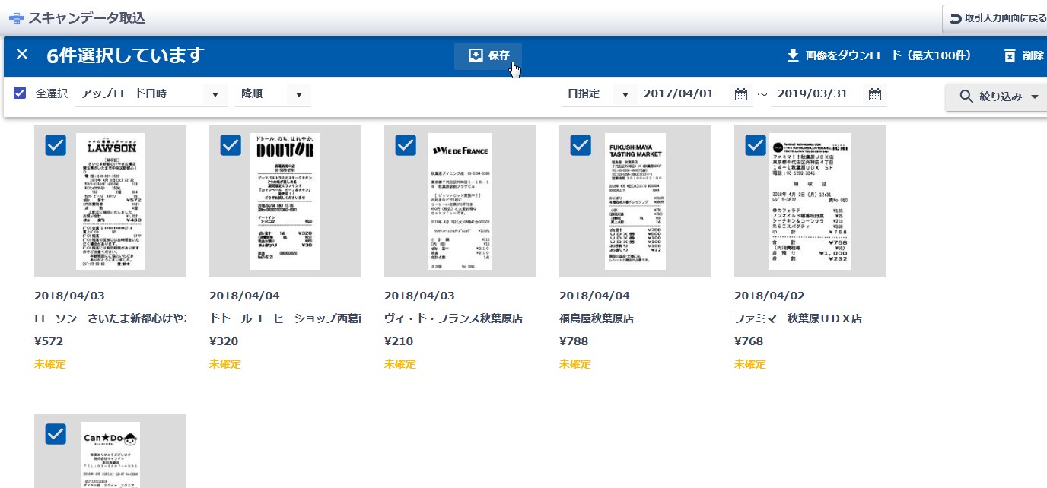The height and width of the screenshot is (488, 1047).
Task: Uncheck the ファミマ receipt checkbox
Action: tap(756, 144)
